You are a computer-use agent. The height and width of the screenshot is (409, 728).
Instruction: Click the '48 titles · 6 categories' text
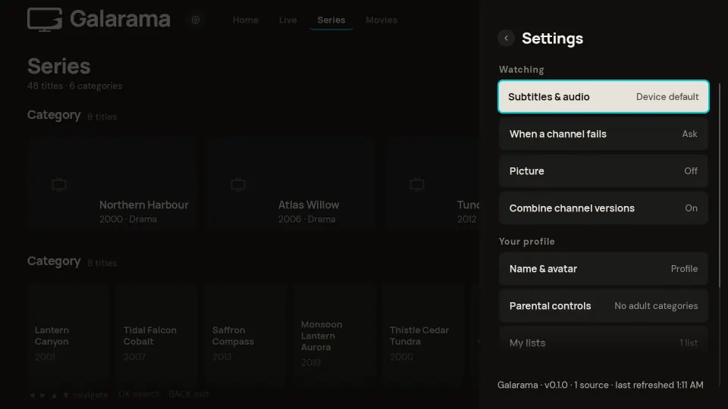click(75, 86)
